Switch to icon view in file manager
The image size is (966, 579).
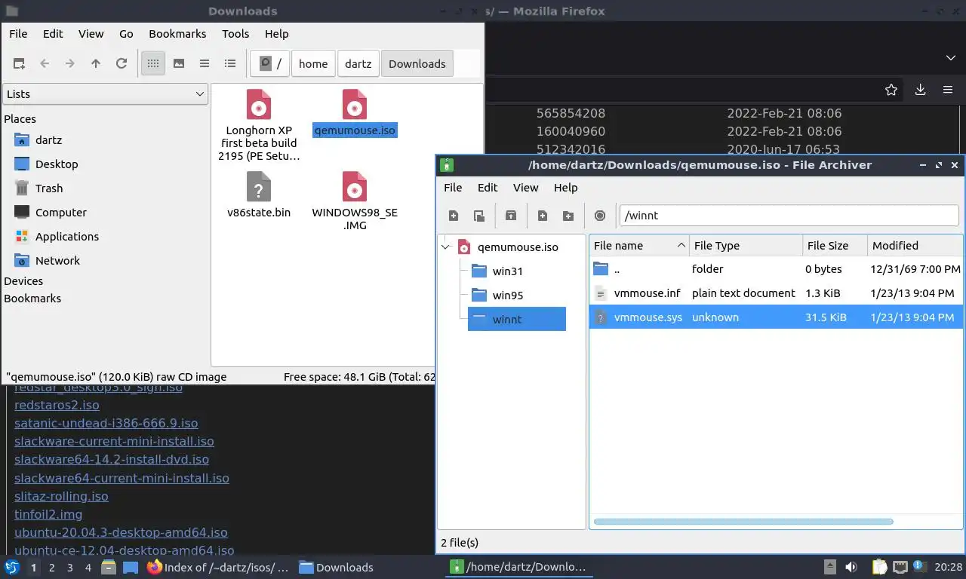point(153,64)
